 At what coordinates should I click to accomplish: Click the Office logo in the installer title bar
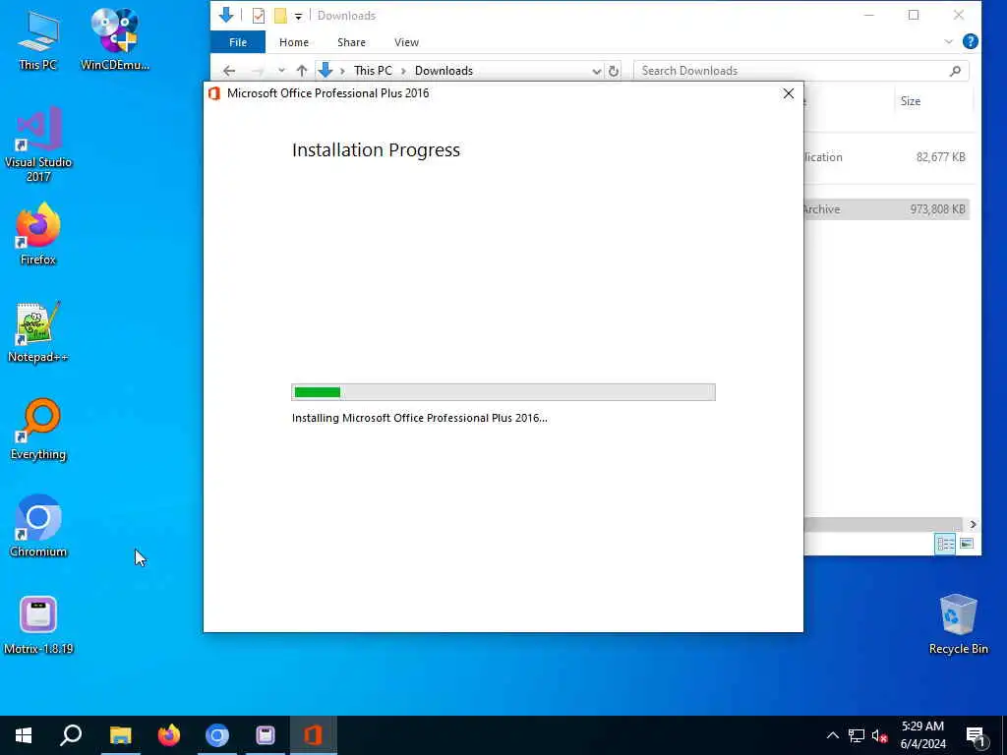(x=214, y=93)
